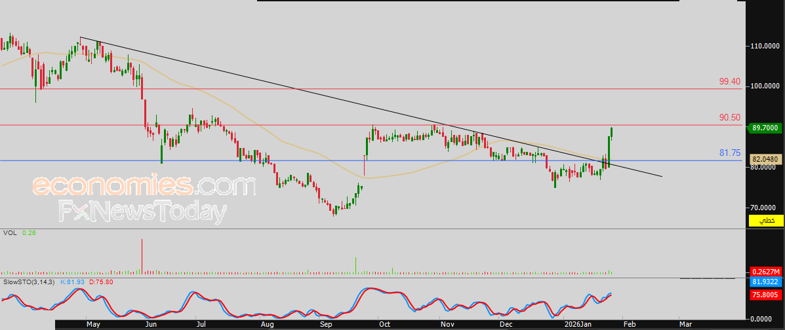Click the 2026Jan label on time axis

coord(577,325)
